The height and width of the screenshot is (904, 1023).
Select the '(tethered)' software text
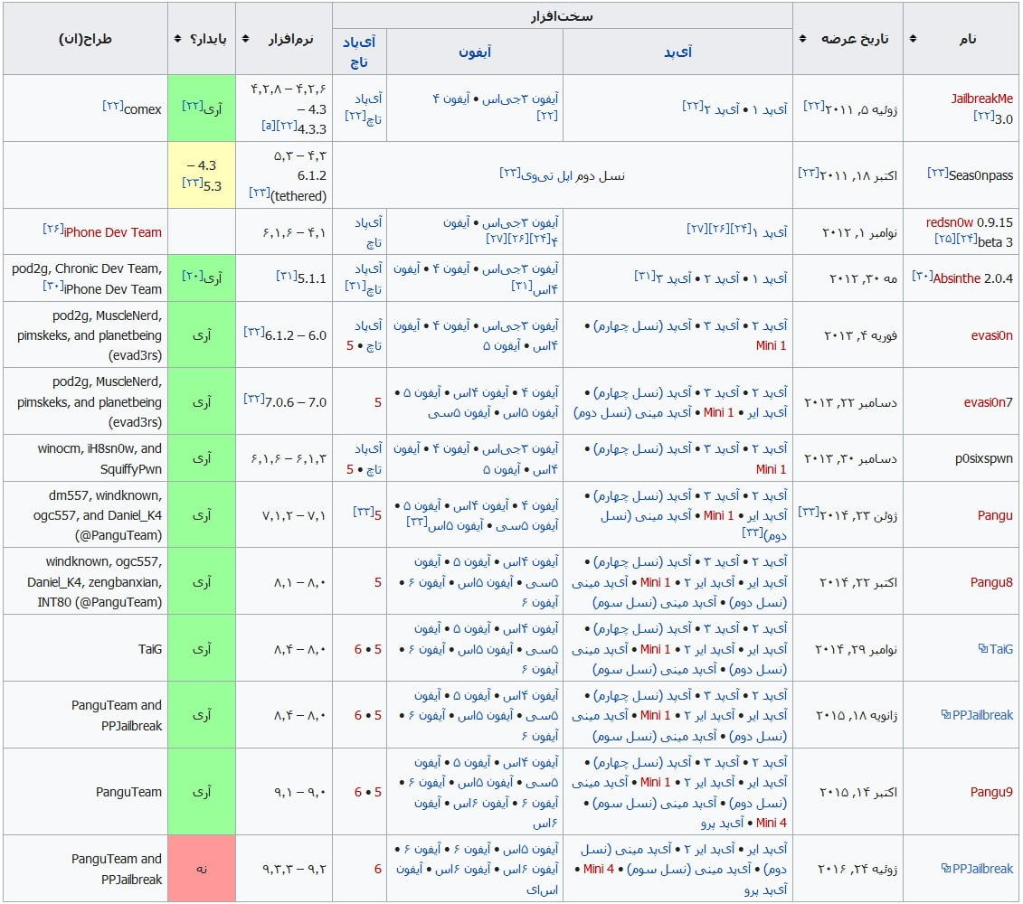pyautogui.click(x=298, y=195)
